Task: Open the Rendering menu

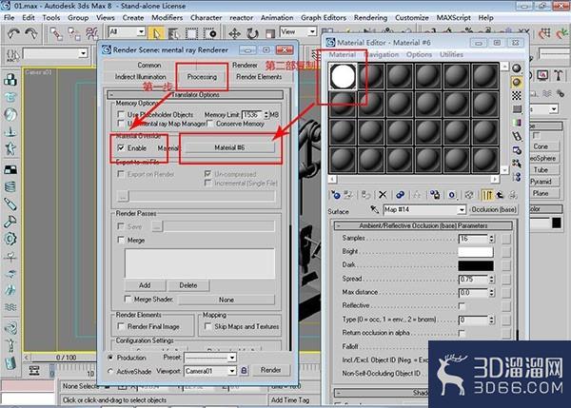Action: click(x=370, y=17)
